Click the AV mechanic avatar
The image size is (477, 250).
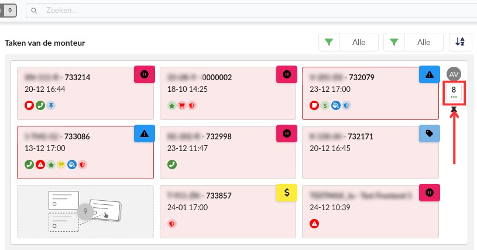click(454, 74)
